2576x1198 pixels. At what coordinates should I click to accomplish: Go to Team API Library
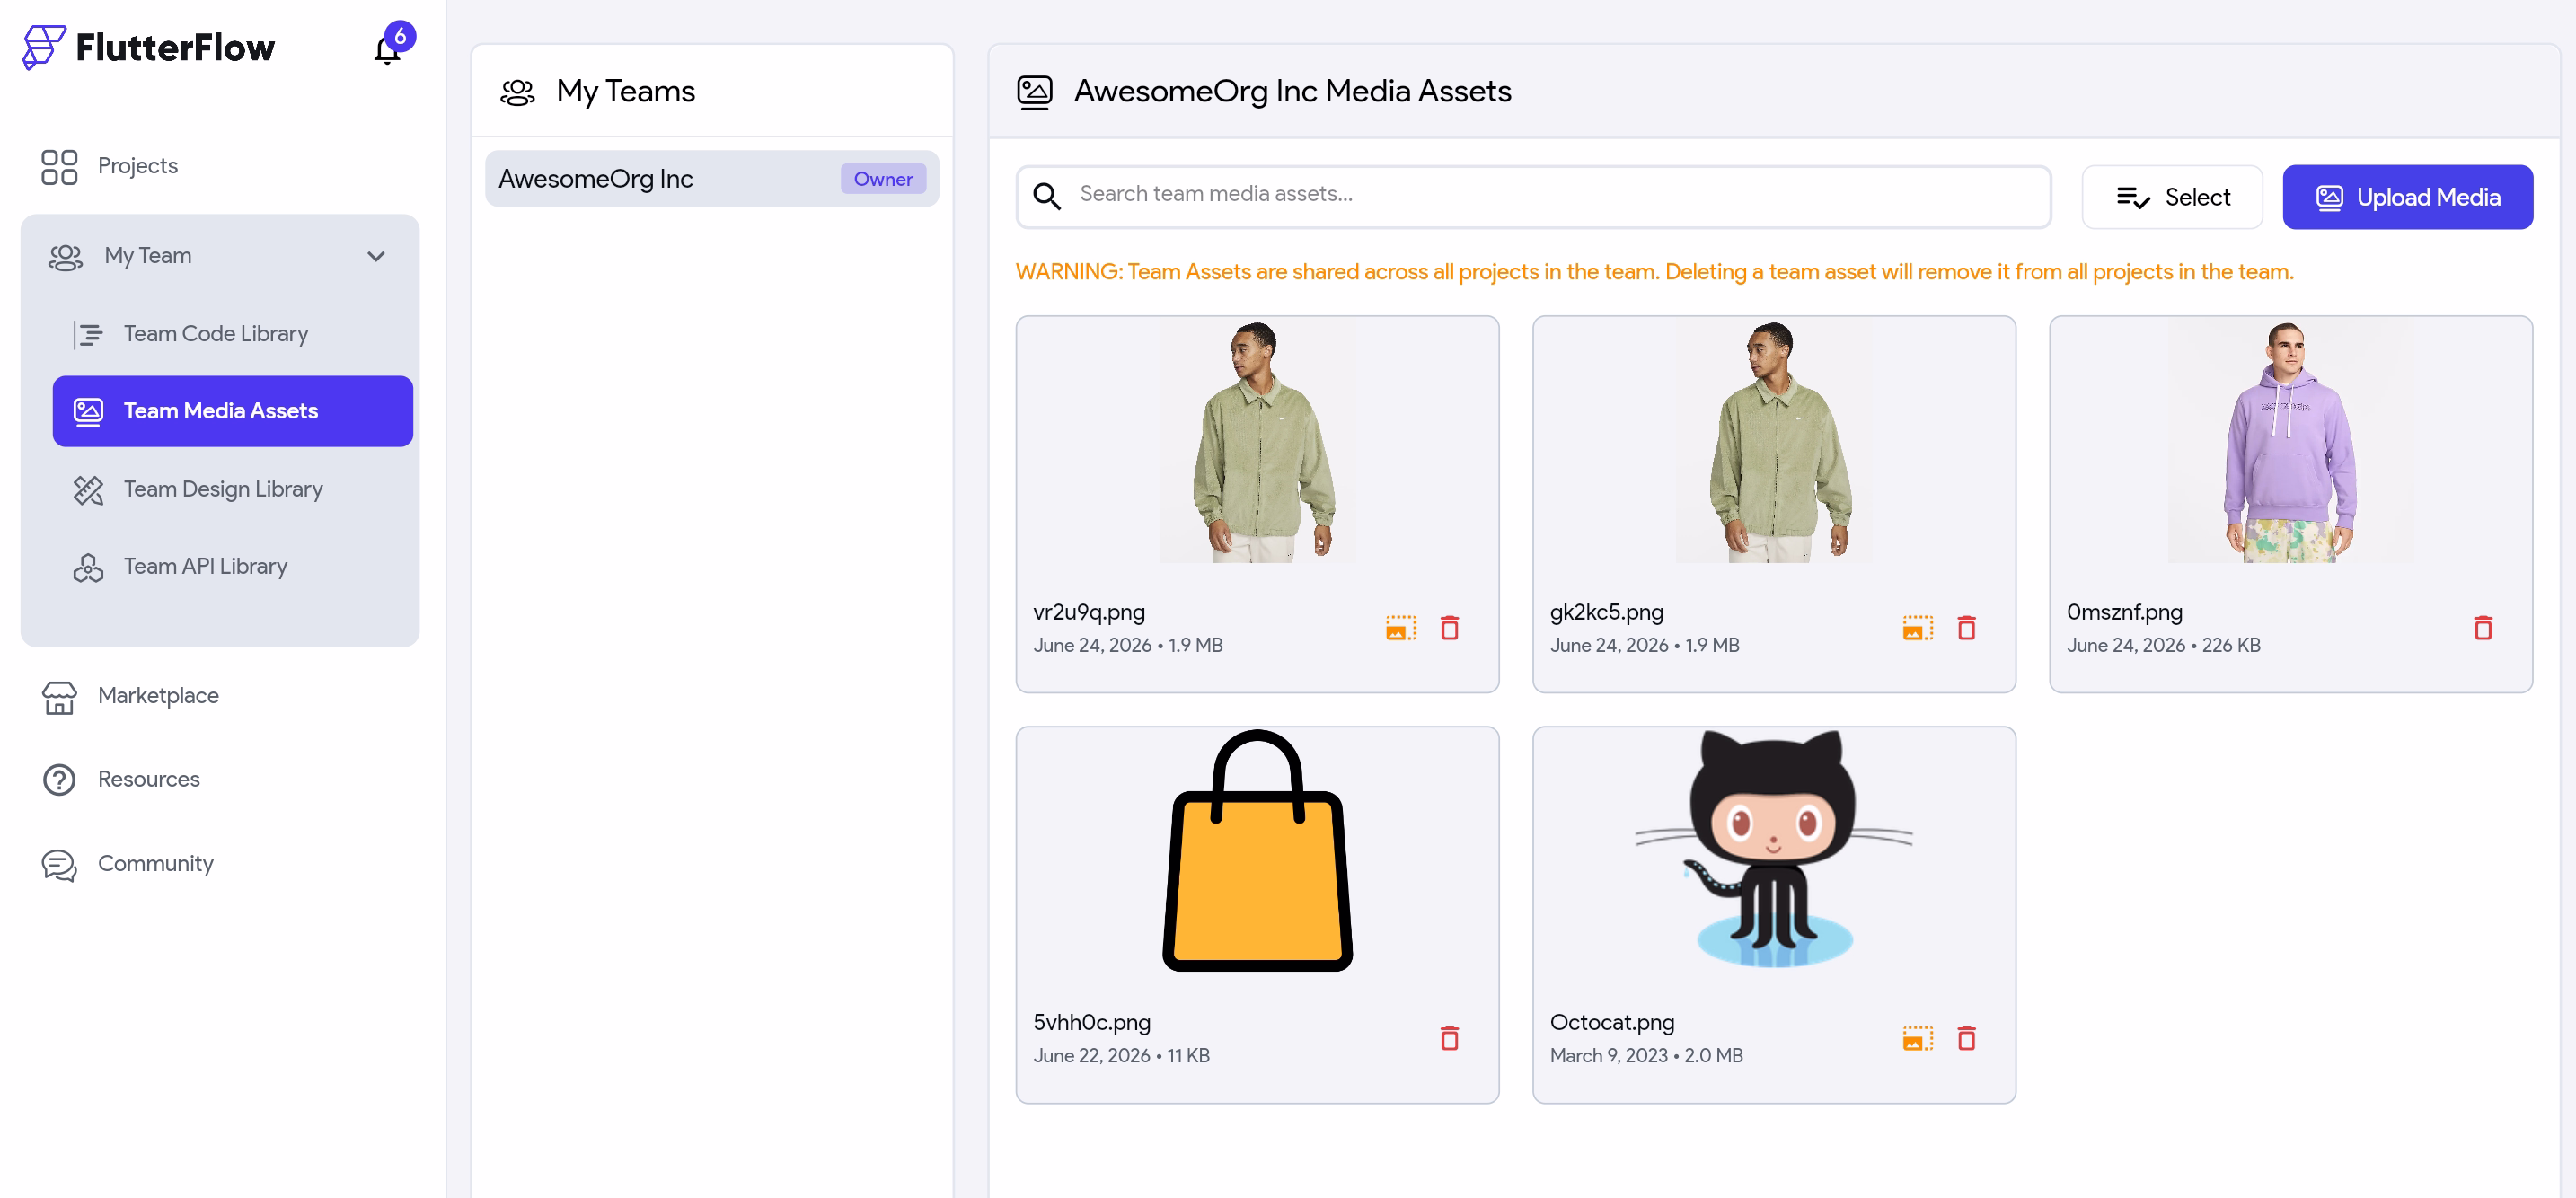click(205, 566)
